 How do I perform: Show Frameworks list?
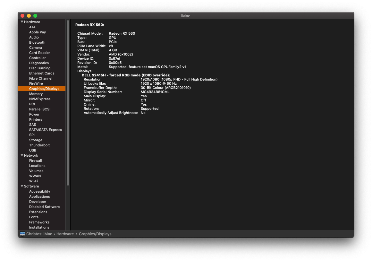pyautogui.click(x=39, y=222)
